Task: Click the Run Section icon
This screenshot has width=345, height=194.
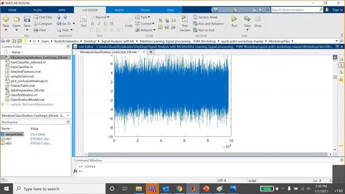Action: click(x=185, y=19)
